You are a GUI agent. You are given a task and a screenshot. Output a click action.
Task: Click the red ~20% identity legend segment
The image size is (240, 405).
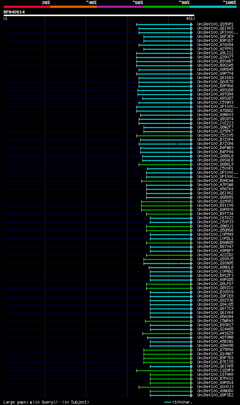tap(27, 7)
